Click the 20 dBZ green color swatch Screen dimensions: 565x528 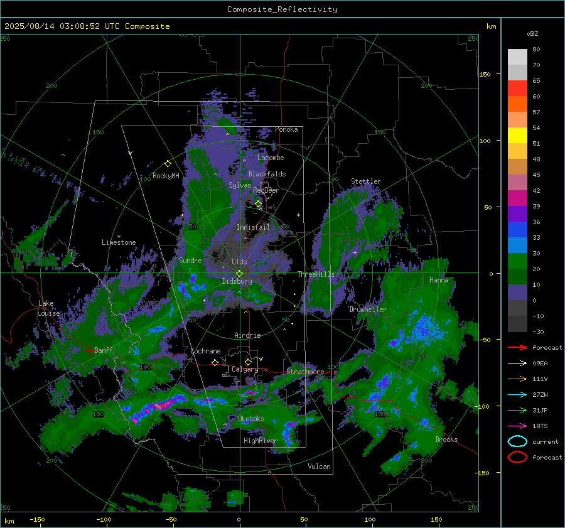coord(517,276)
